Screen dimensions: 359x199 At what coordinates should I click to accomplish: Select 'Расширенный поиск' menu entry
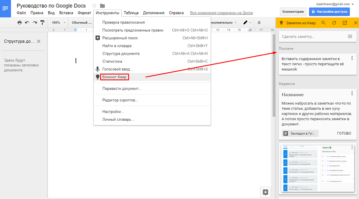[x=152, y=38]
